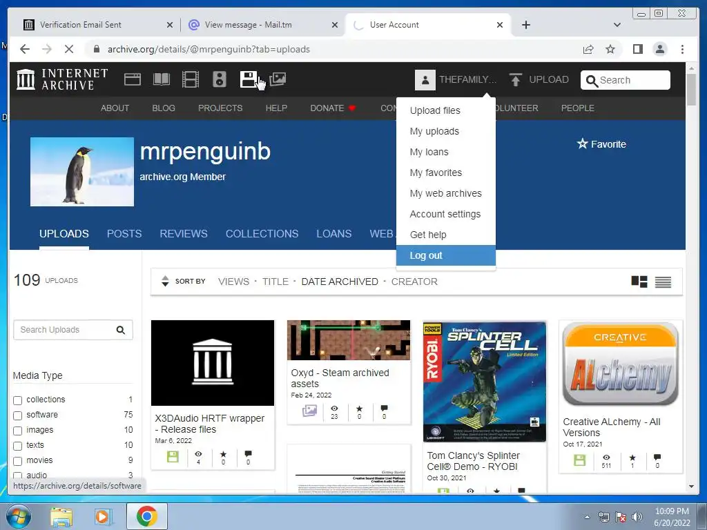The width and height of the screenshot is (707, 530).
Task: Switch to tile grid view
Action: tap(639, 282)
